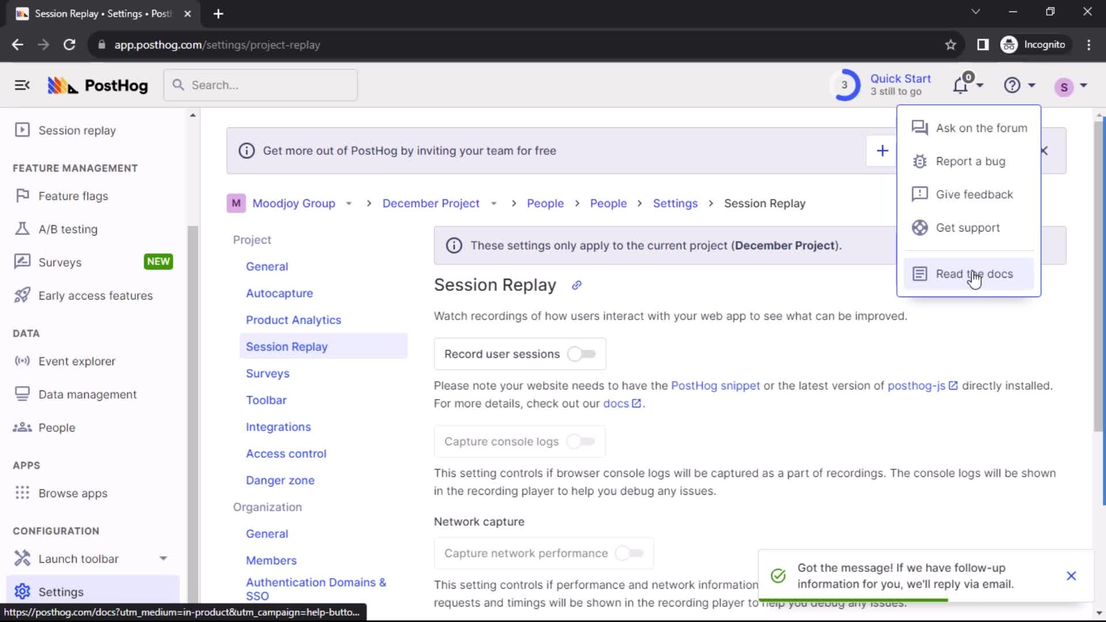Image resolution: width=1106 pixels, height=622 pixels.
Task: Select Get support
Action: (969, 227)
